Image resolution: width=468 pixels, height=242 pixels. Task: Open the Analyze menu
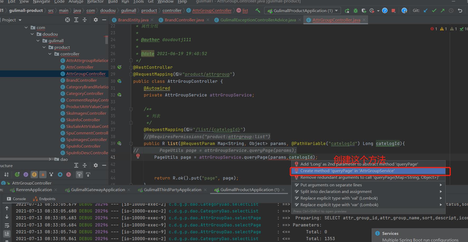76,2
